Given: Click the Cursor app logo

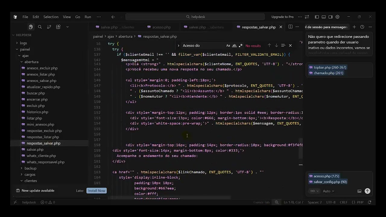Looking at the screenshot, I should click(x=15, y=17).
